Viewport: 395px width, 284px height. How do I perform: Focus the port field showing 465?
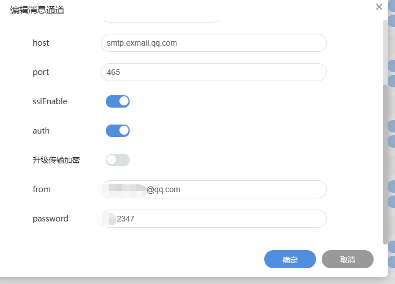tap(214, 72)
